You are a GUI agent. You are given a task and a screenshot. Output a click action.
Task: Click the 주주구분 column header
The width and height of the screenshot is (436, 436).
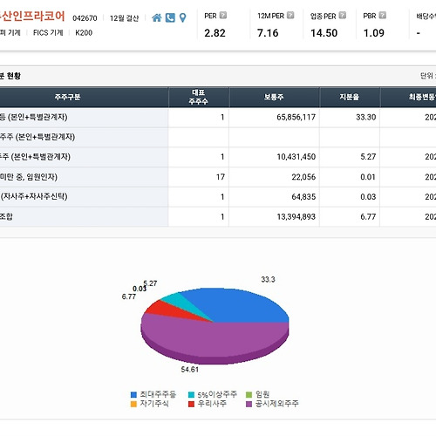pyautogui.click(x=67, y=97)
